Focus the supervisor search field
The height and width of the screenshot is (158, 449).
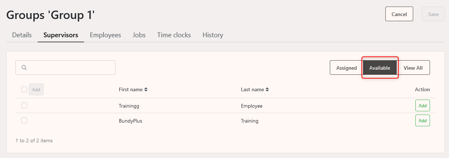coord(65,68)
